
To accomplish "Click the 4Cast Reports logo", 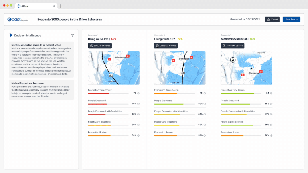I will (17, 19).
